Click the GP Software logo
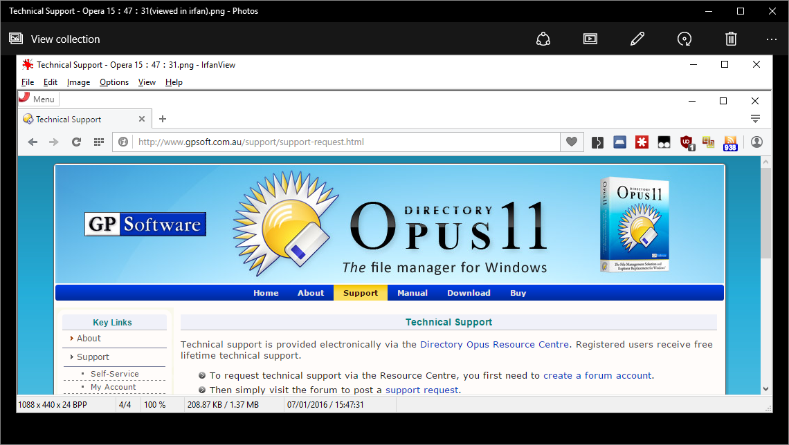This screenshot has width=789, height=445. tap(145, 224)
